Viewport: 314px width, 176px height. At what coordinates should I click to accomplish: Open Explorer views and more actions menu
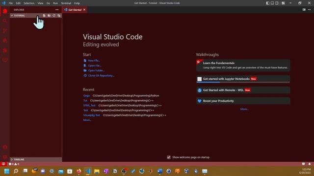pos(57,10)
